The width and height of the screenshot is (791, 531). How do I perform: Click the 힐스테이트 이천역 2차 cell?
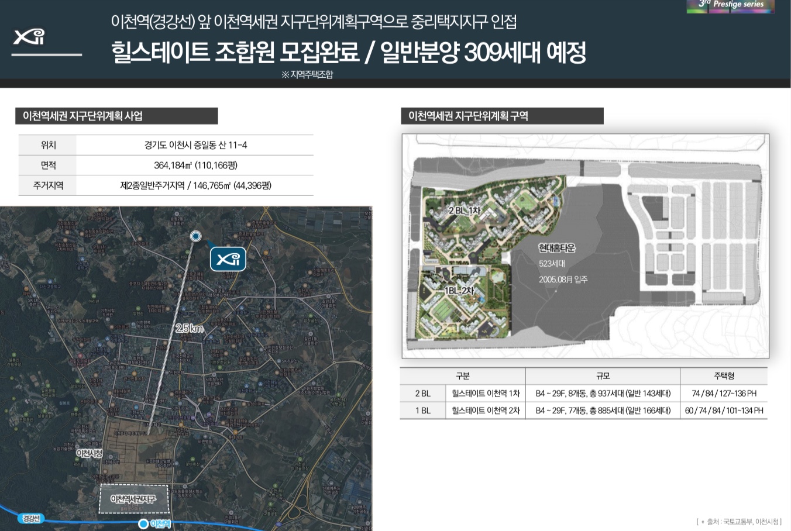tap(486, 411)
